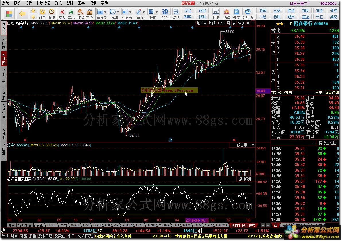Open the 论股堂 forum icon
This screenshot has width=342, height=241.
pyautogui.click(x=165, y=14)
